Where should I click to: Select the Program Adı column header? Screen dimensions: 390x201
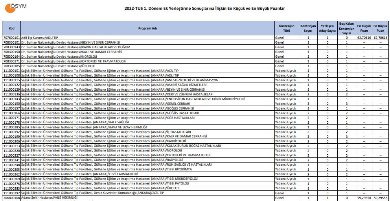(x=147, y=28)
